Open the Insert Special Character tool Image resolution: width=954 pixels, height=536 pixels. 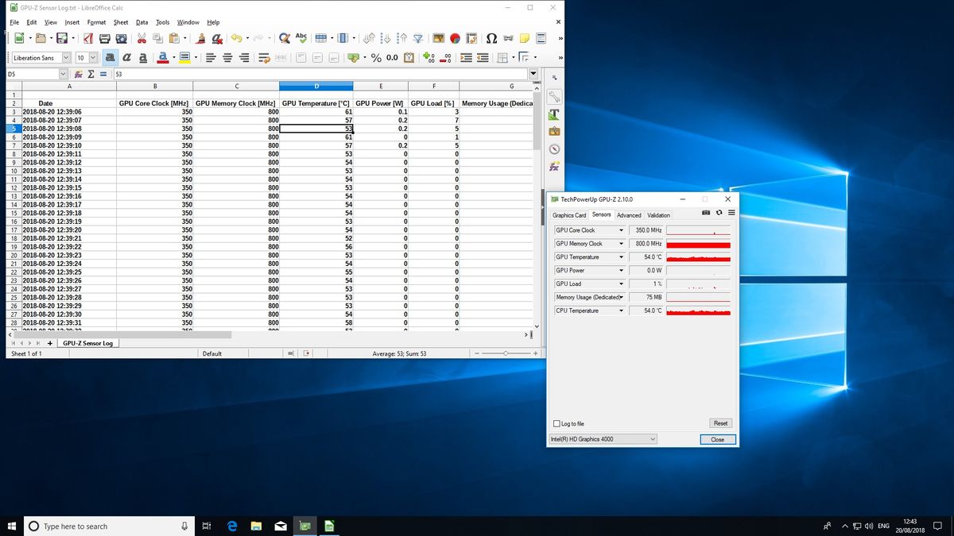point(491,37)
